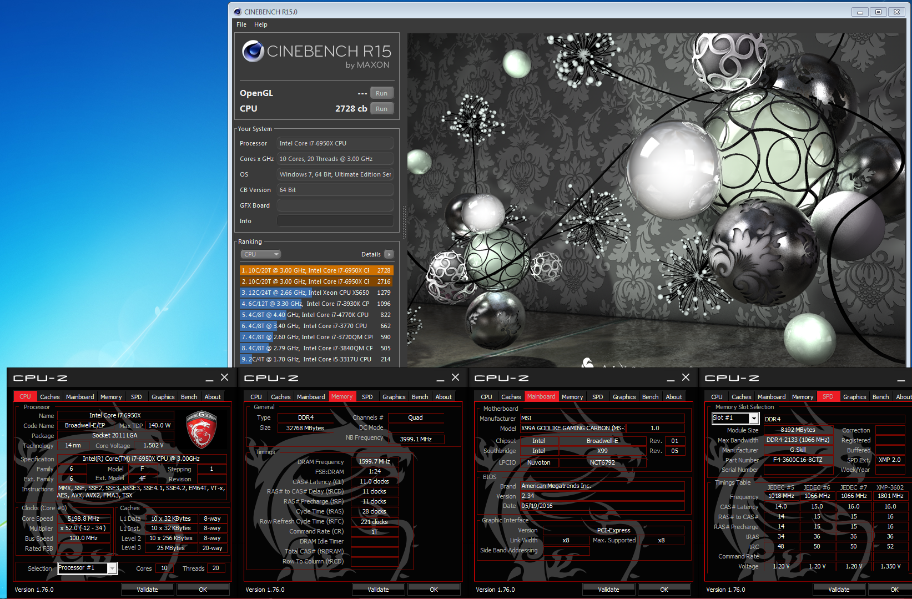Select Mainboard tab in CPU-Z Mainboard window
This screenshot has width=912, height=599.
(x=541, y=396)
